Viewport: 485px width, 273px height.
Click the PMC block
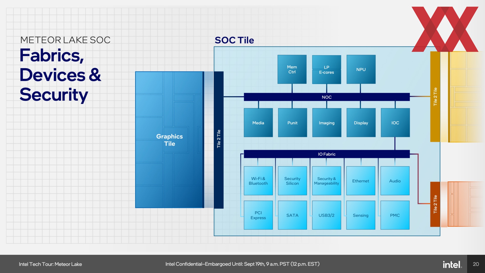coord(395,215)
